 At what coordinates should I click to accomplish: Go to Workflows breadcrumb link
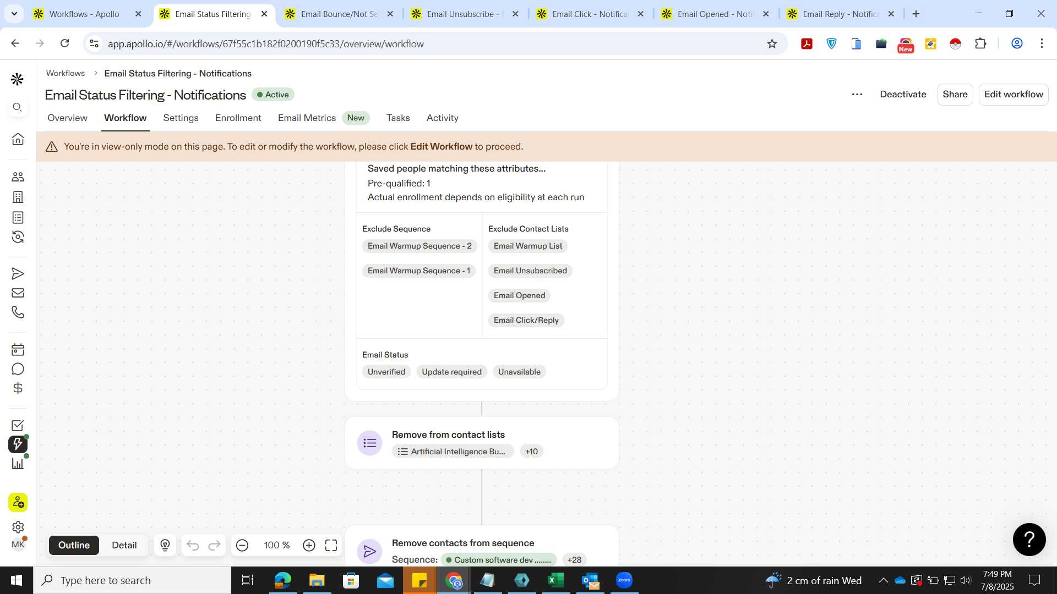[x=65, y=73]
